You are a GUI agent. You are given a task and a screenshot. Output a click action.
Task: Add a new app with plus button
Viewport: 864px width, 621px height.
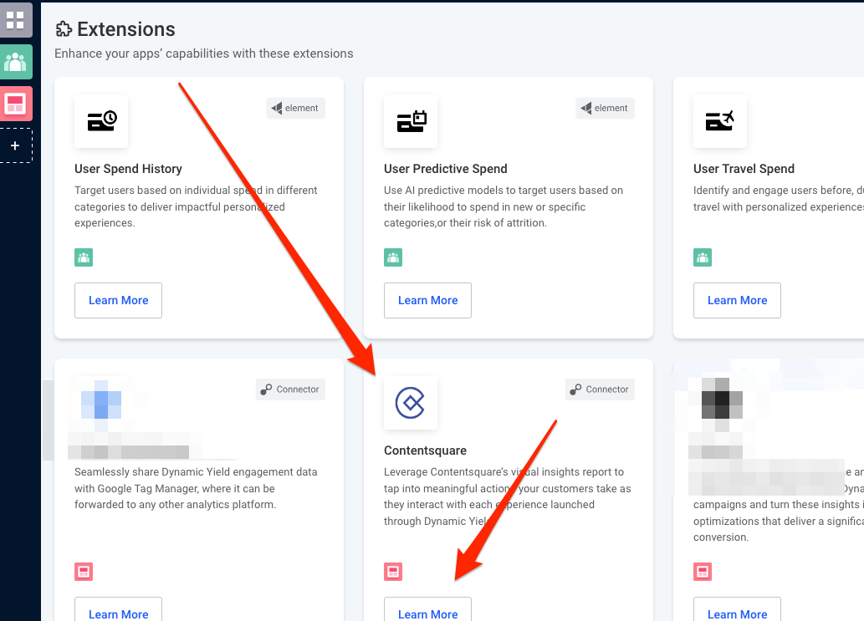(15, 145)
